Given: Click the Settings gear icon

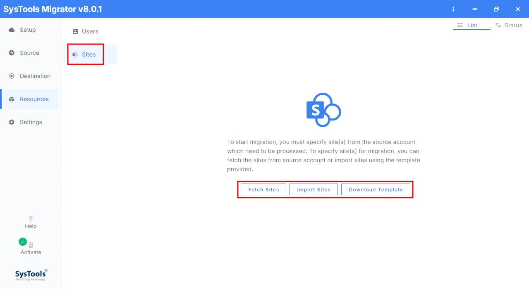Looking at the screenshot, I should [x=12, y=122].
